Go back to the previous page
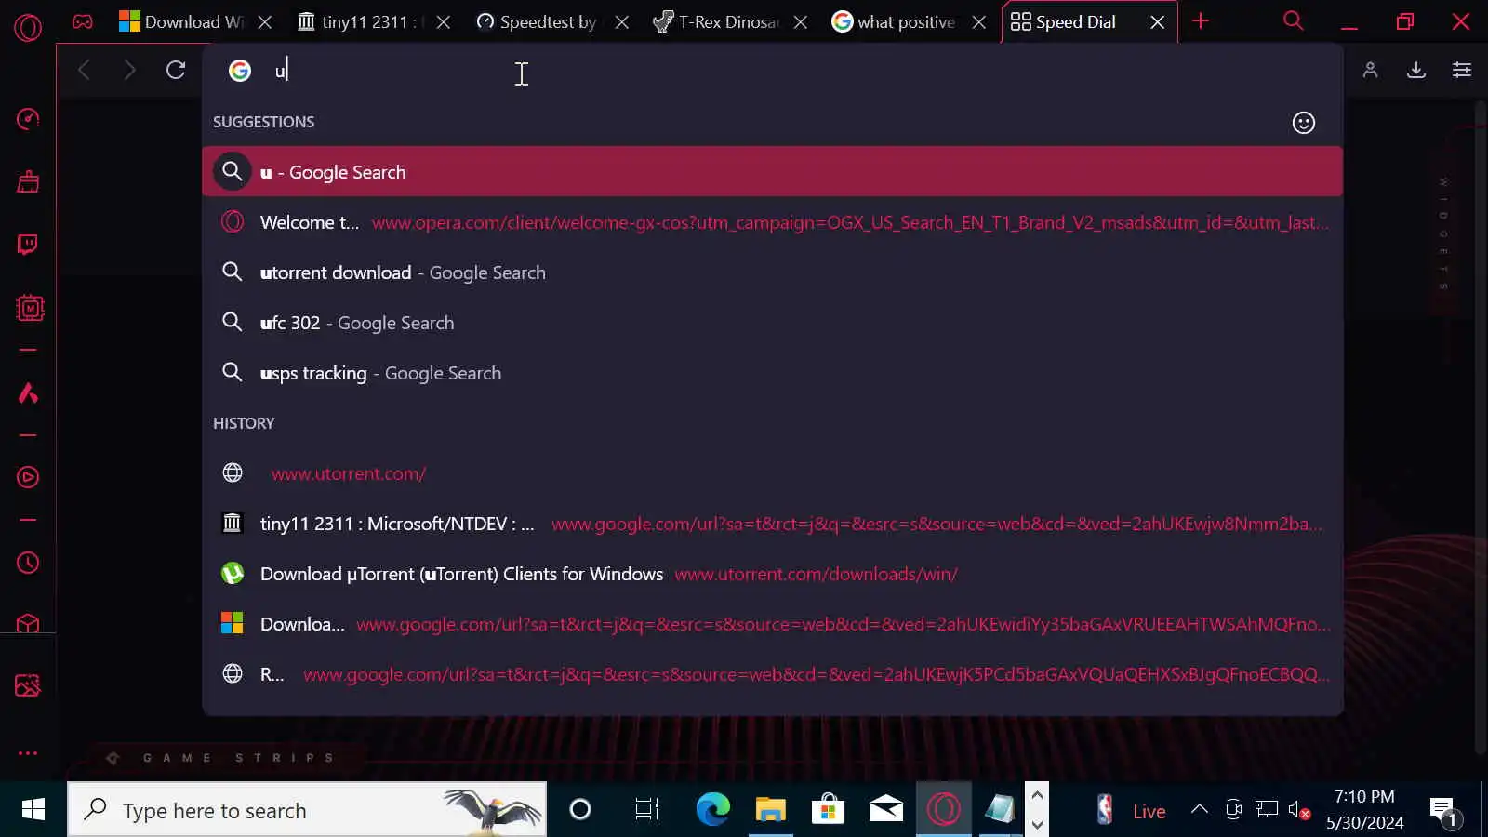Viewport: 1488px width, 837px height. coord(84,70)
